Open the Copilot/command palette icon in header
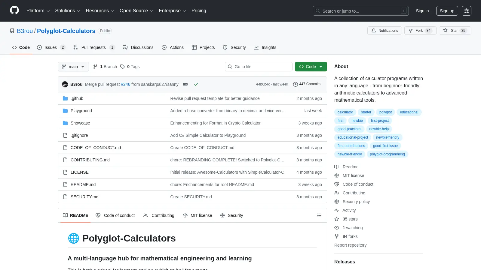The image size is (481, 270). click(467, 11)
